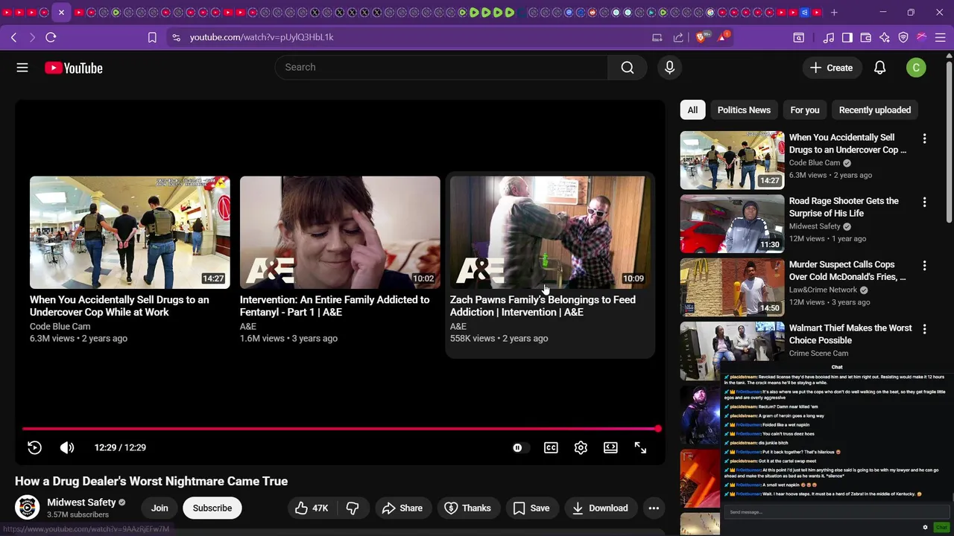This screenshot has height=536, width=954.
Task: Click the install app icon in the address bar
Action: pos(657,37)
